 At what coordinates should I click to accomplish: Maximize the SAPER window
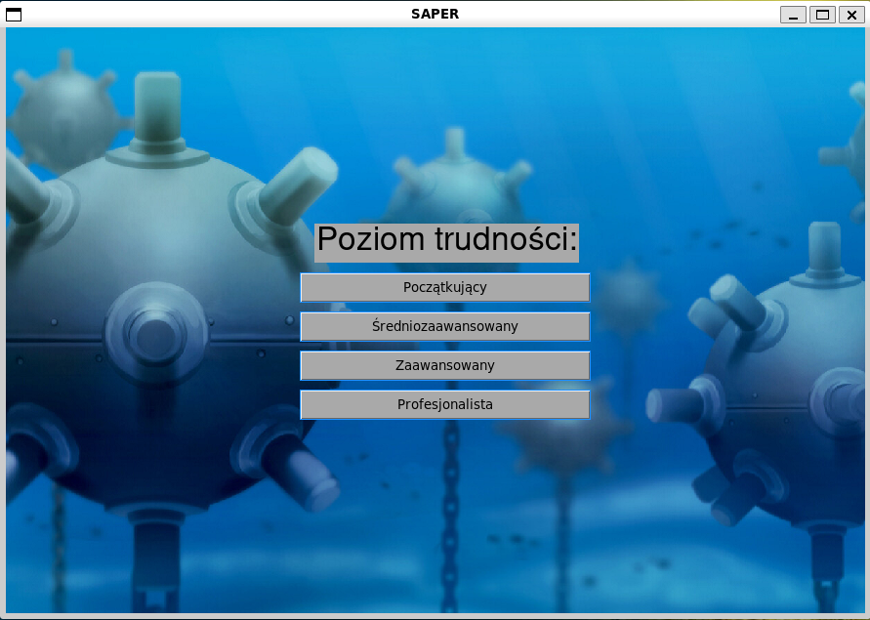click(822, 15)
